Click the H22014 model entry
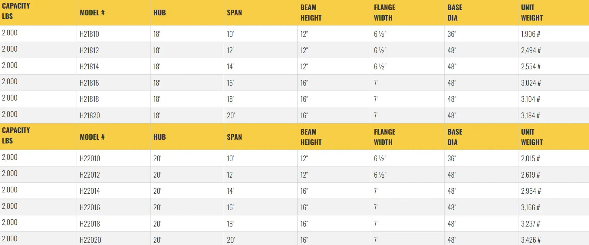This screenshot has height=245, width=589. 90,191
